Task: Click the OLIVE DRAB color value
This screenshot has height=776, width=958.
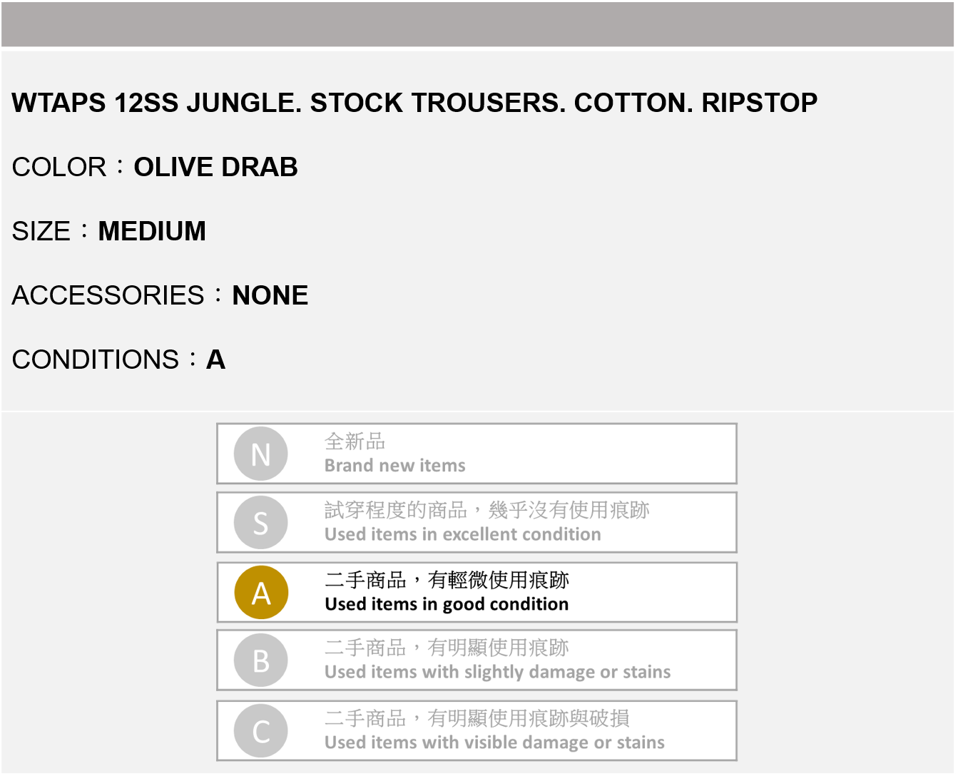Action: pyautogui.click(x=215, y=167)
